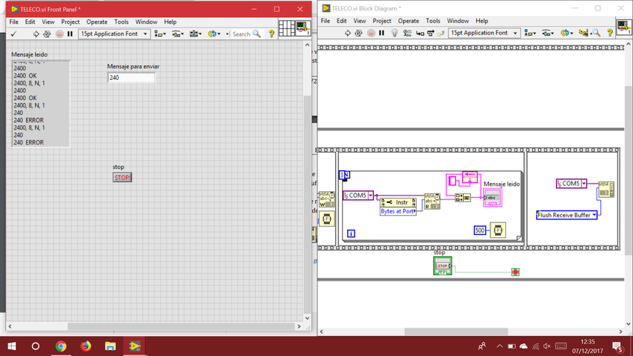Click the Bytes at Port property
The image size is (633, 356).
tap(397, 211)
